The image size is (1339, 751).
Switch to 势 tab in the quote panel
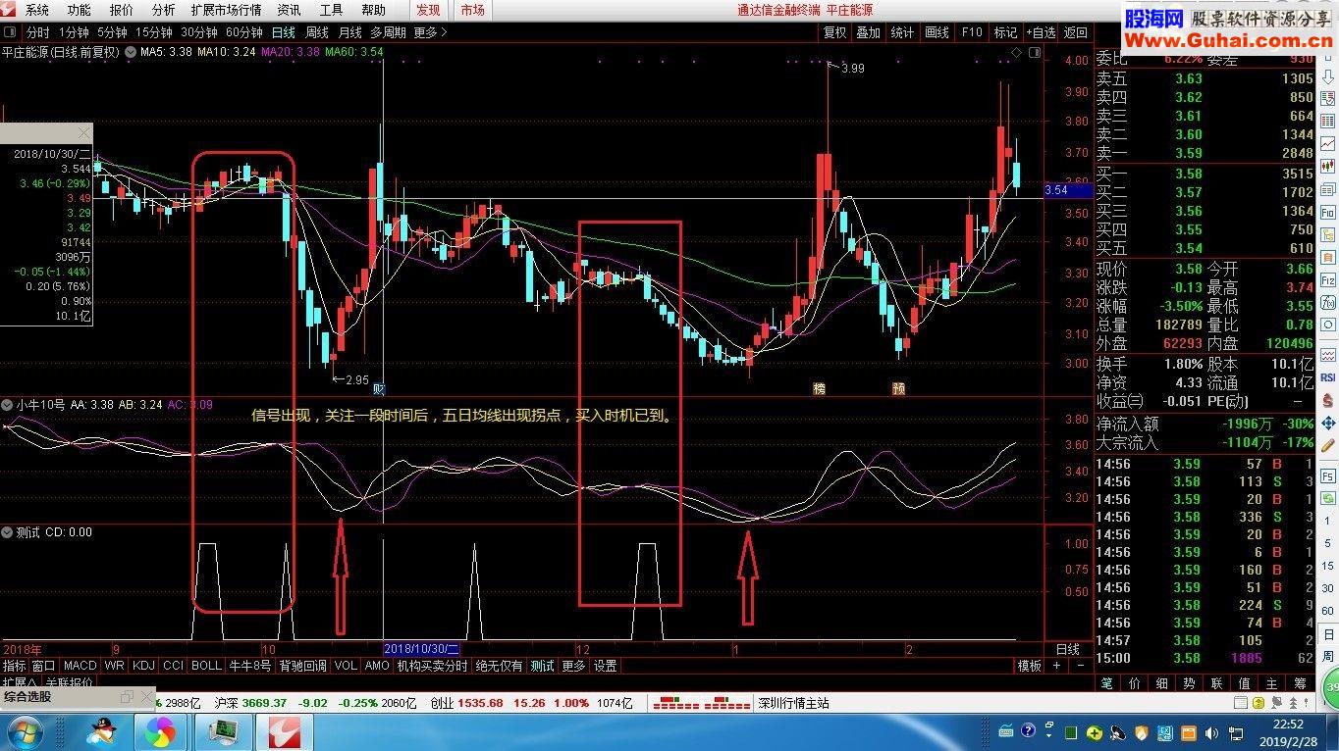click(x=1189, y=683)
